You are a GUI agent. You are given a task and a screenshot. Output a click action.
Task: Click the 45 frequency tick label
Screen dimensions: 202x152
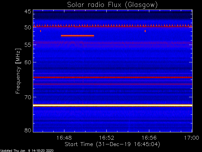(x=28, y=11)
